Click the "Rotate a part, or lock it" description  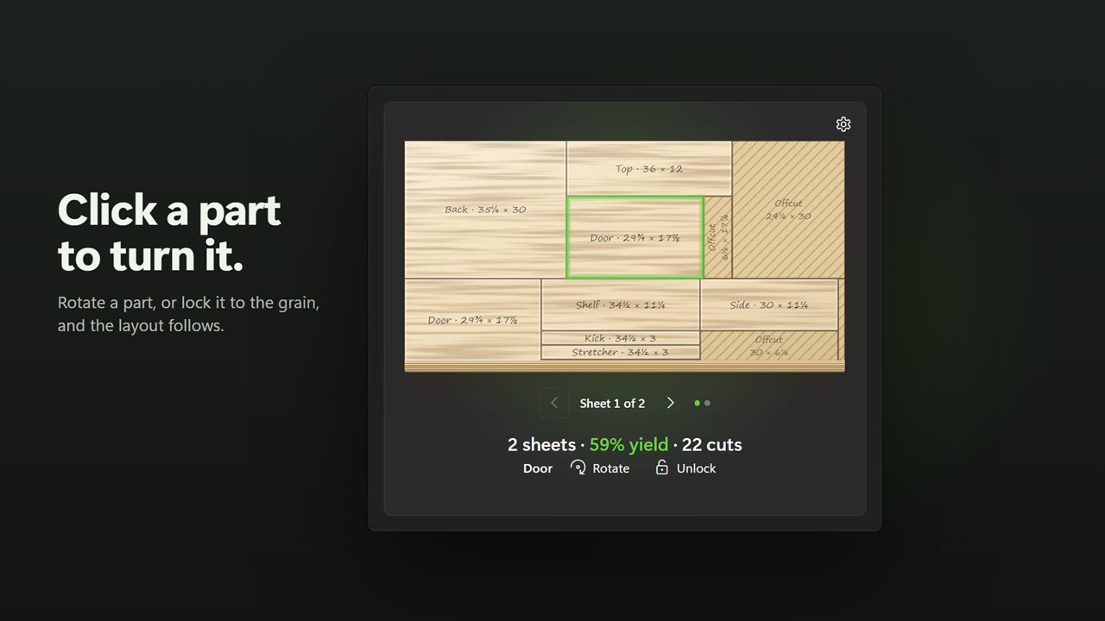pos(188,315)
